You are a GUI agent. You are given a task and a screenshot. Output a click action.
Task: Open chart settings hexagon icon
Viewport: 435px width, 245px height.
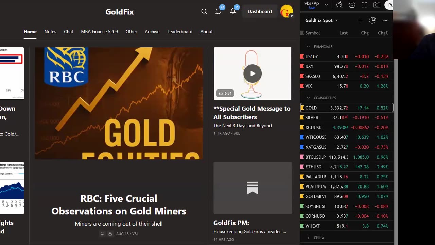352,5
